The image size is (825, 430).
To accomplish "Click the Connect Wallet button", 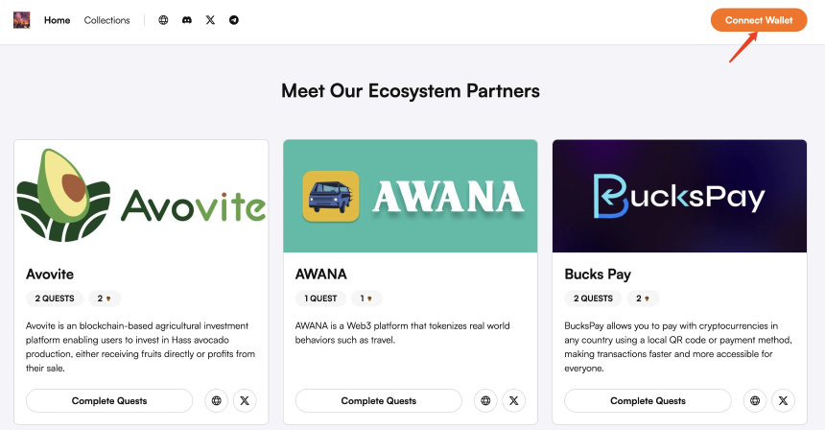I will click(x=759, y=20).
